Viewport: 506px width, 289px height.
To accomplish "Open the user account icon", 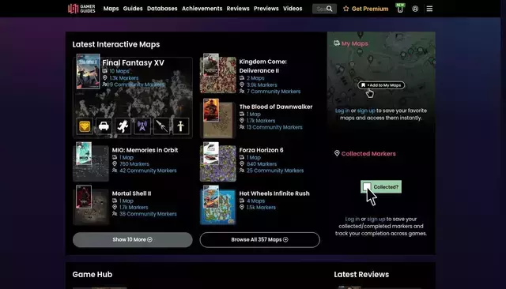I will click(415, 9).
